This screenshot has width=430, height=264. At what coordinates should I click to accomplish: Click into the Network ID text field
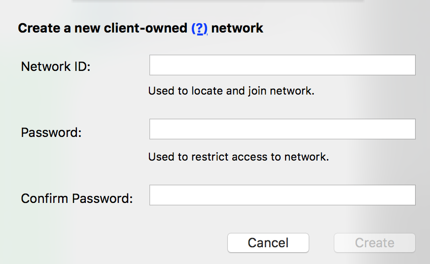pyautogui.click(x=282, y=65)
